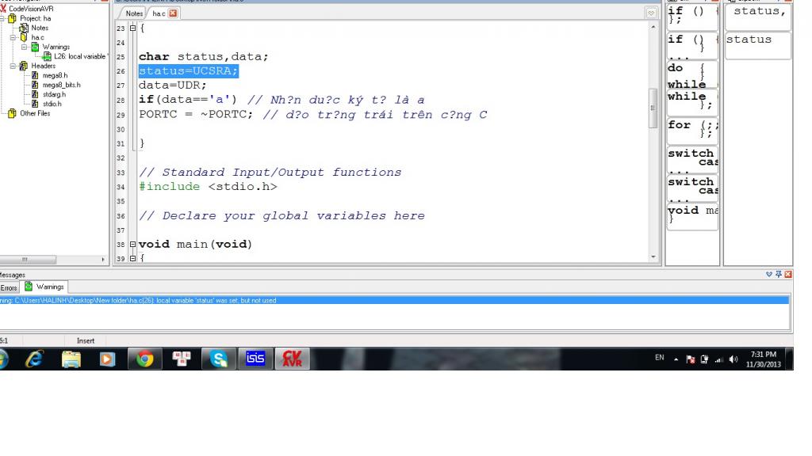Open mega8.h header in tree

[55, 75]
